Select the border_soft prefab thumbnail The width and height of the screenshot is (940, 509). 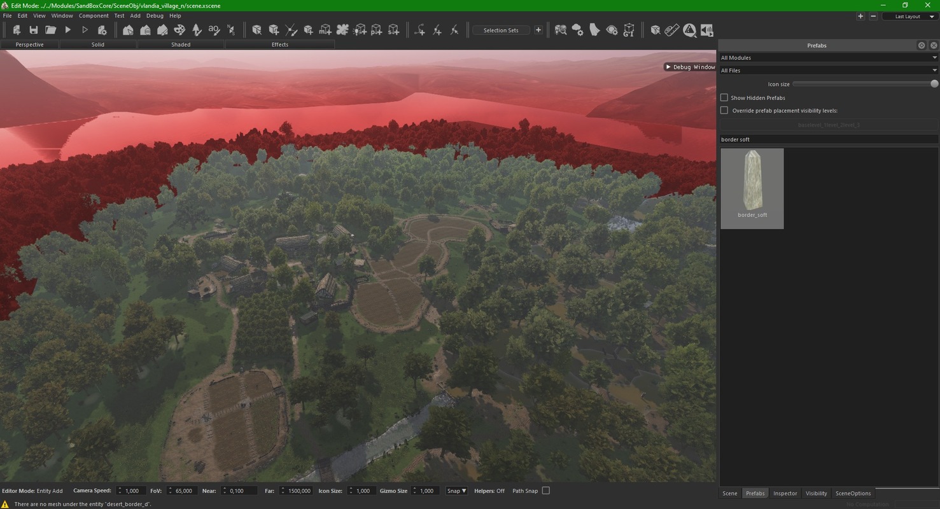click(752, 188)
